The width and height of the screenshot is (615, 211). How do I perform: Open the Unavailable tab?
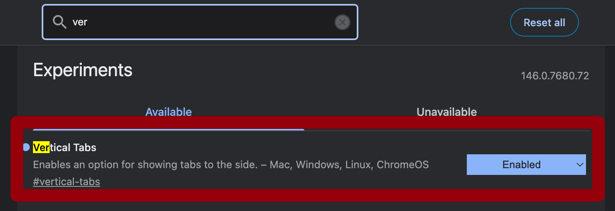[447, 112]
